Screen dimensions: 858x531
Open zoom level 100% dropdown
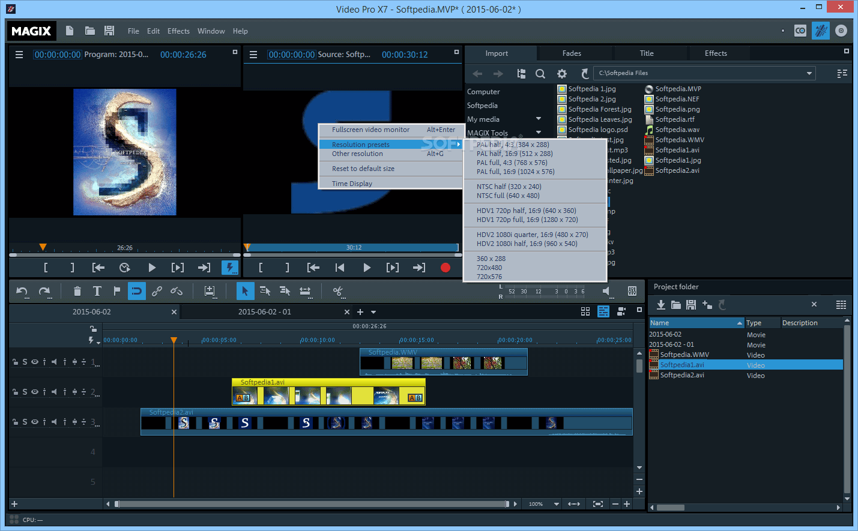(557, 504)
